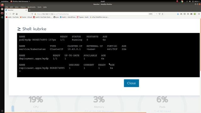The height and width of the screenshot is (113, 201).
Task: Open the page actions three-dots menu
Action: (x=156, y=14)
